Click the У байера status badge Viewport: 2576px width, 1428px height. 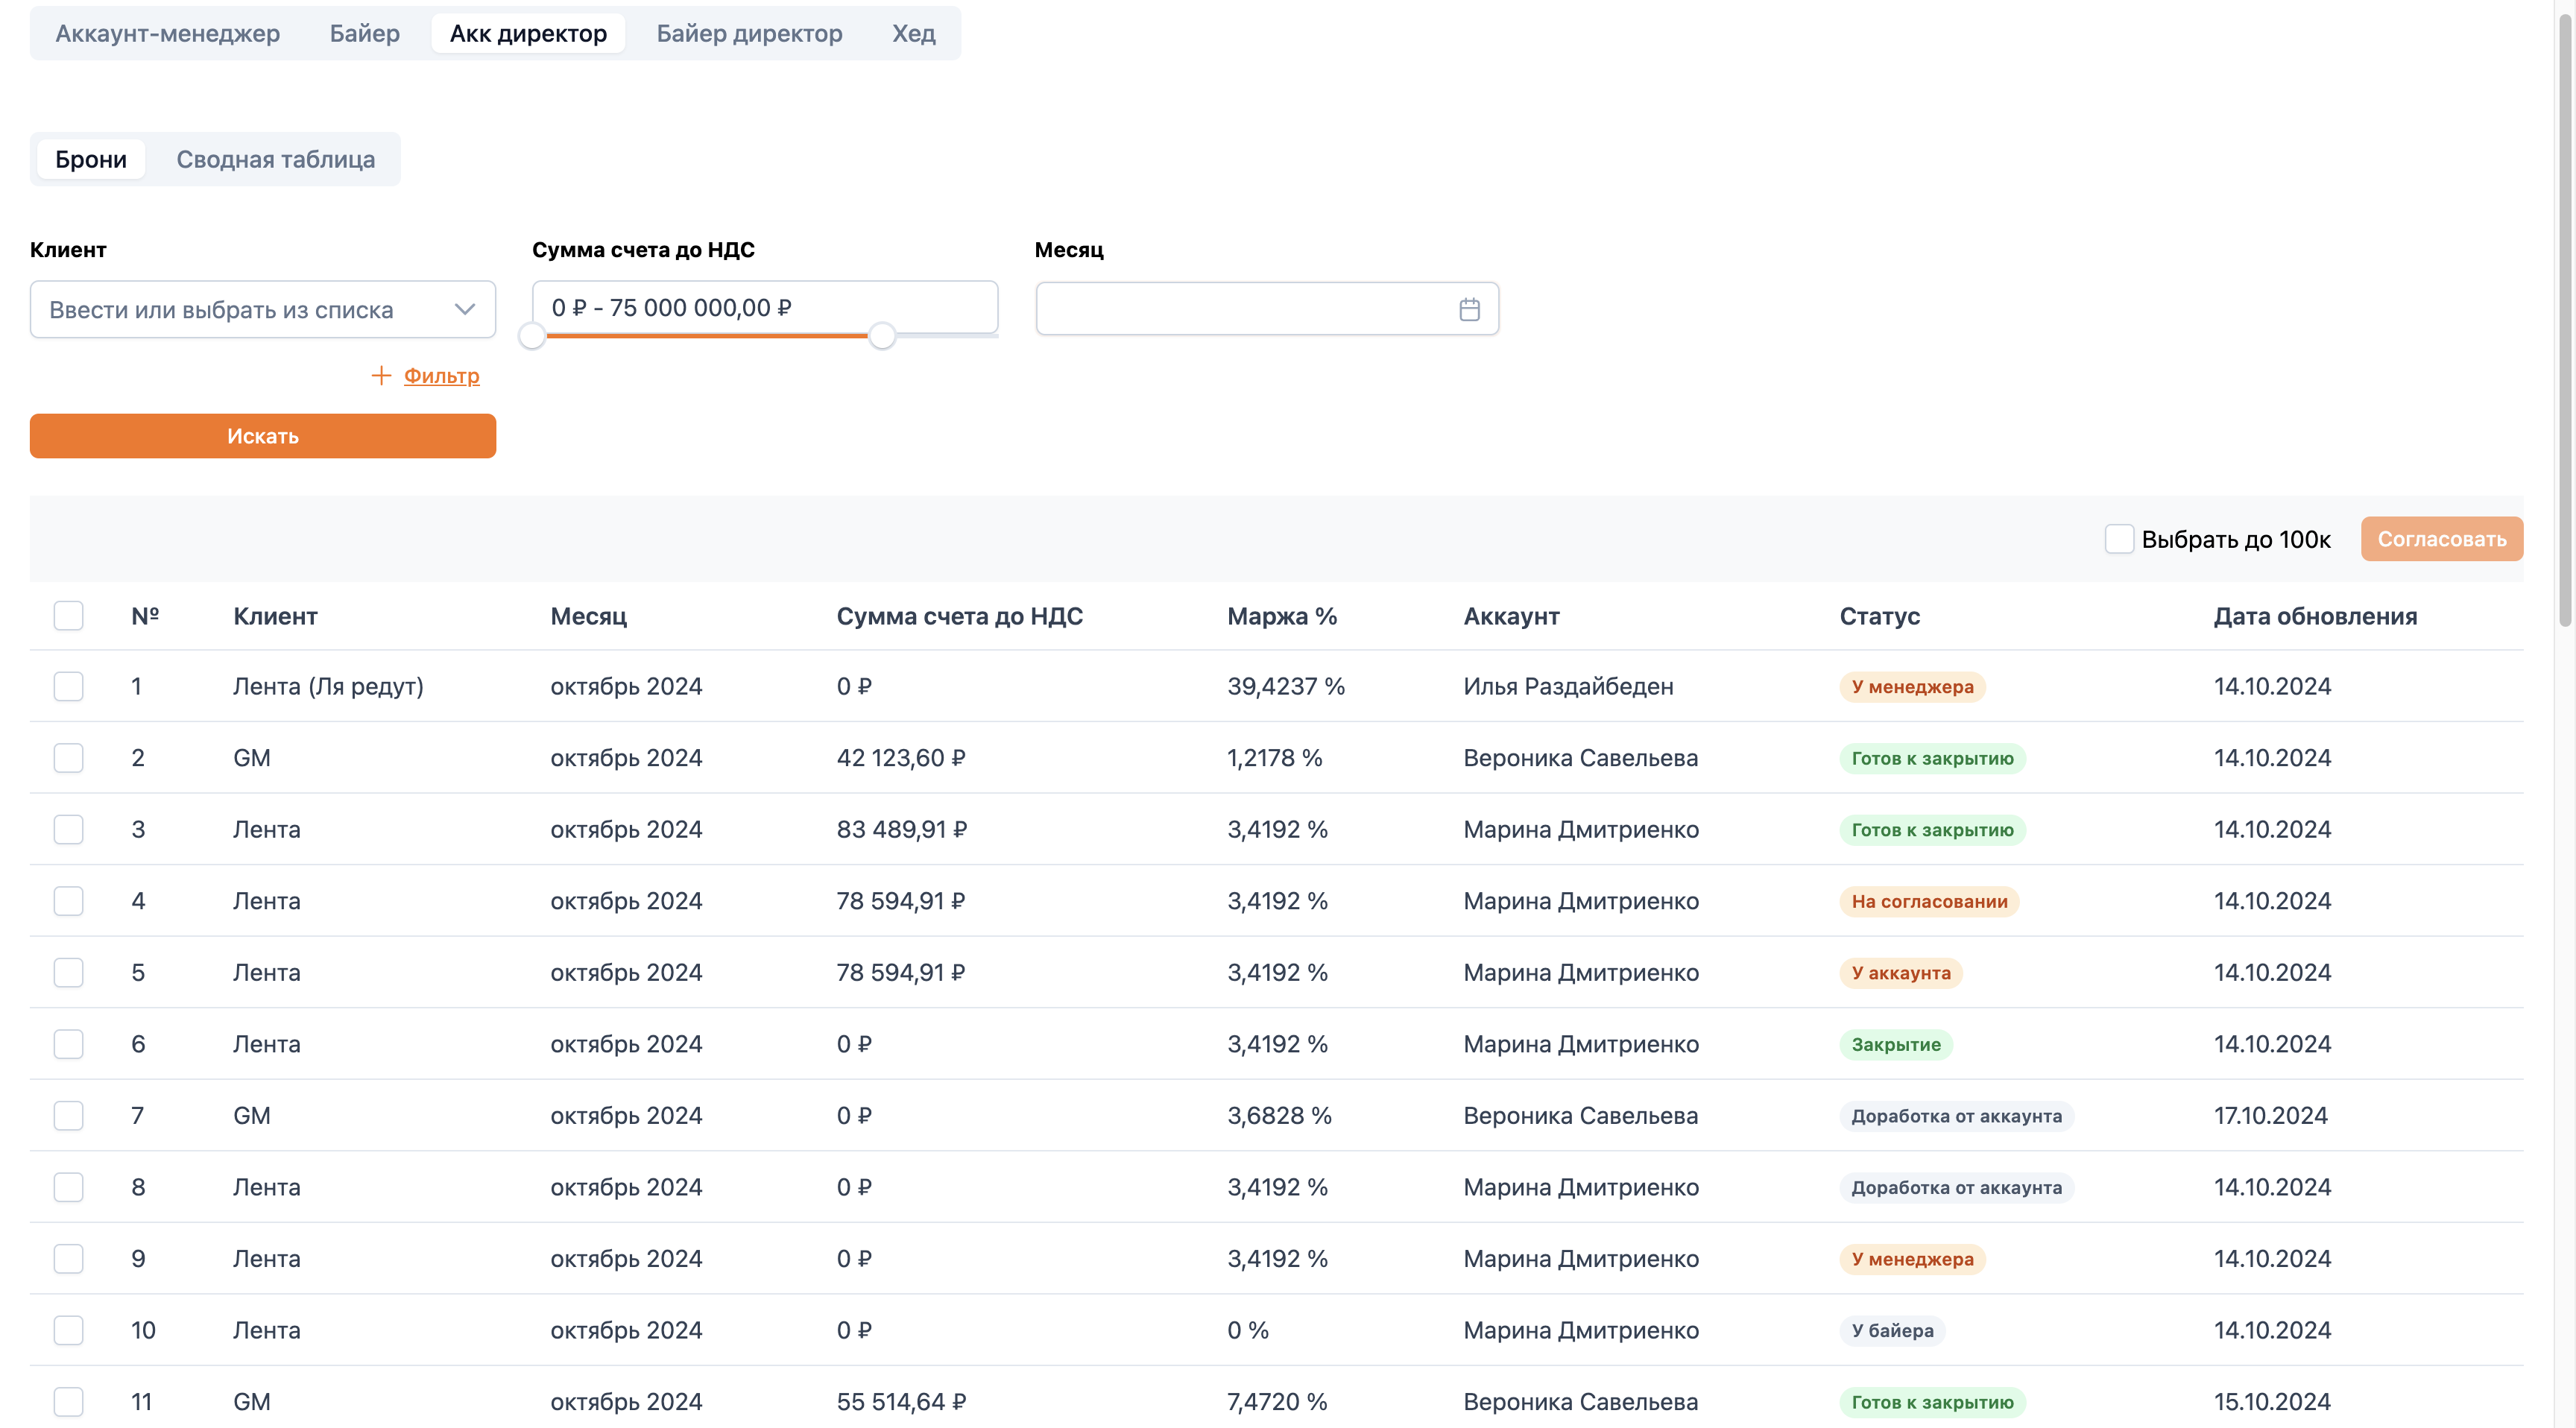1892,1330
